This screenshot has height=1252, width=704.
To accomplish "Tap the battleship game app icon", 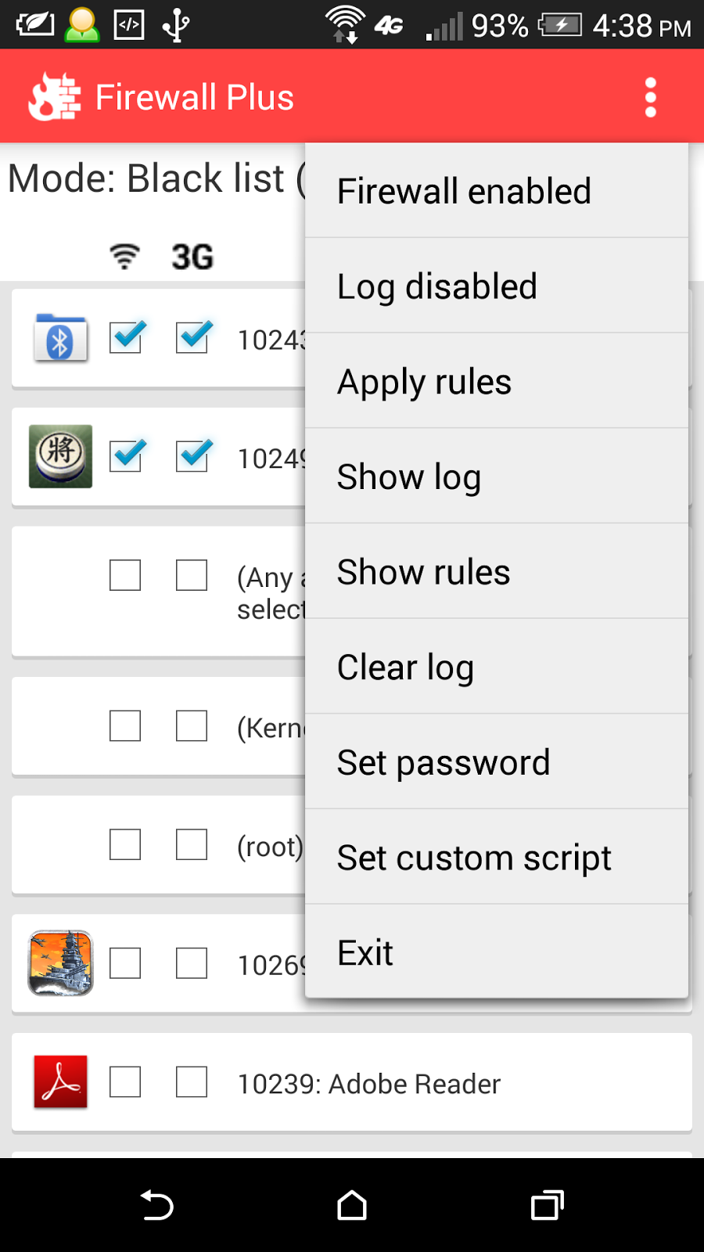I will pos(60,963).
